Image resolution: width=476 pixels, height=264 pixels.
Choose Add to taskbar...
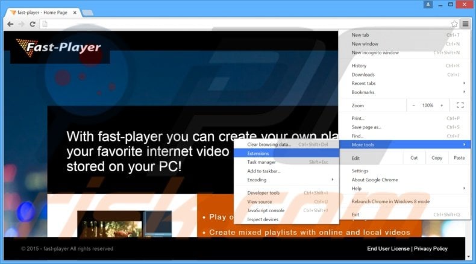pyautogui.click(x=287, y=171)
